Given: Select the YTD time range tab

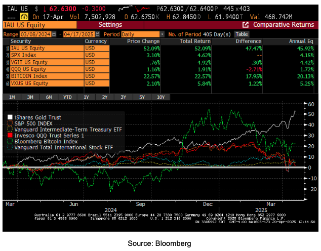Looking at the screenshot, I should 67,97.
